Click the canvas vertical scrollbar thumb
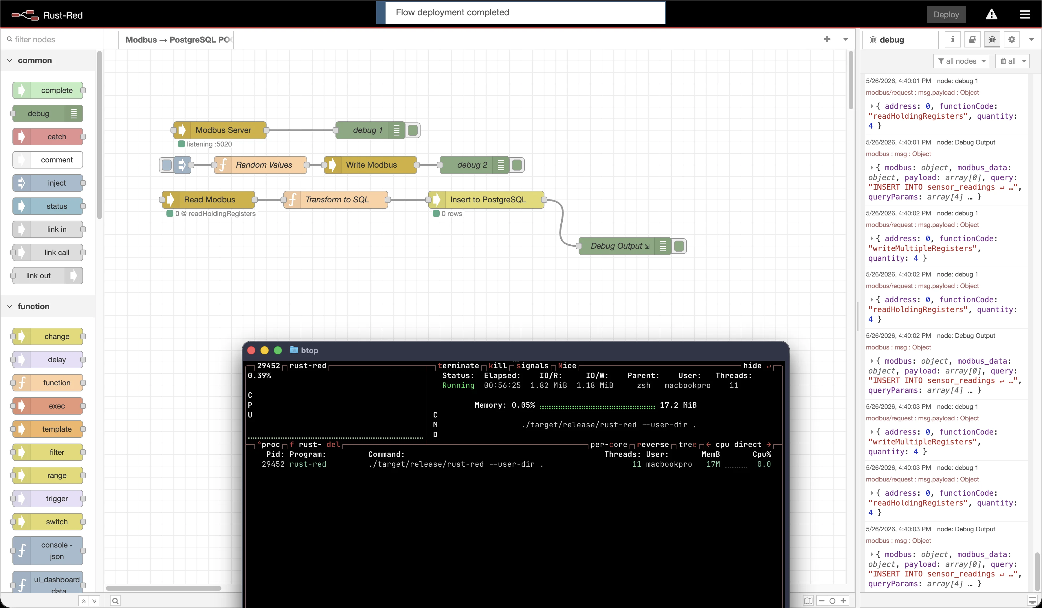The width and height of the screenshot is (1042, 608). pos(851,80)
